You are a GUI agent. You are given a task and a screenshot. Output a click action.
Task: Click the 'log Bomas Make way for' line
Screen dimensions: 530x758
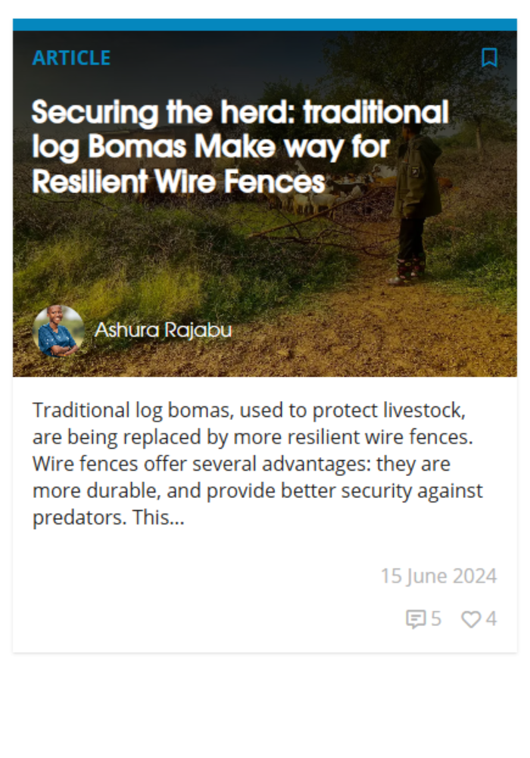[210, 146]
